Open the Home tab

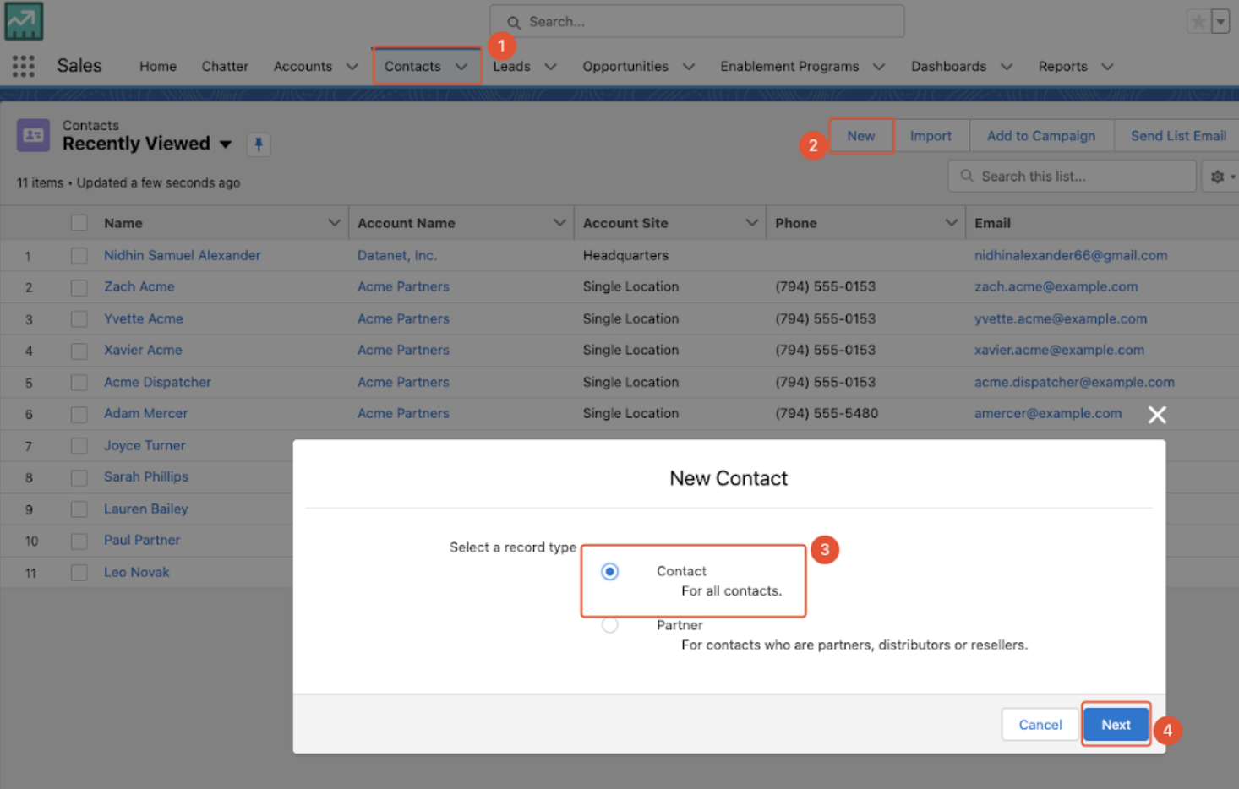[x=158, y=67]
